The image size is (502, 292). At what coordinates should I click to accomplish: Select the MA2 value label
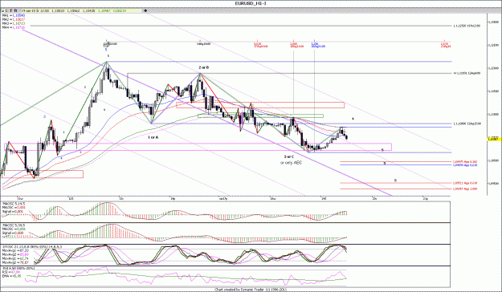[x=13, y=19]
